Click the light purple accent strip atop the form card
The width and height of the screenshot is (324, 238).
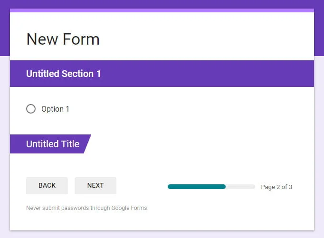click(162, 10)
